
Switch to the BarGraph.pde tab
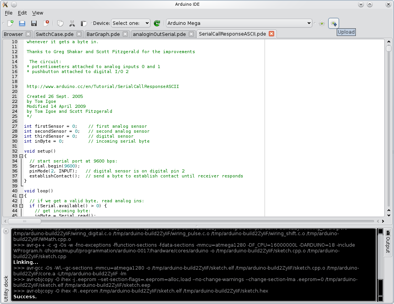103,34
